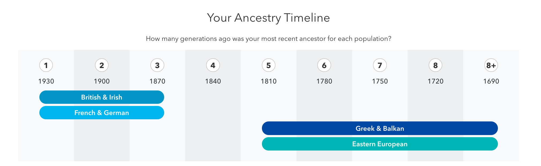
Task: Click the generation 5 circle marker
Action: click(269, 65)
